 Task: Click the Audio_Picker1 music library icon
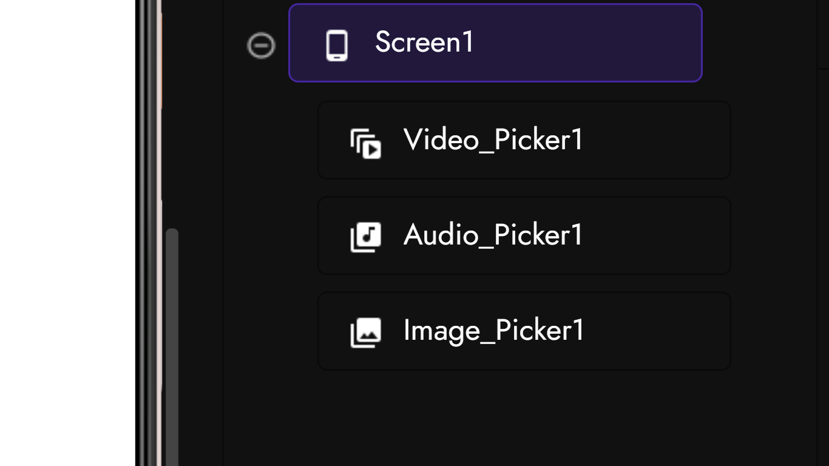click(365, 237)
